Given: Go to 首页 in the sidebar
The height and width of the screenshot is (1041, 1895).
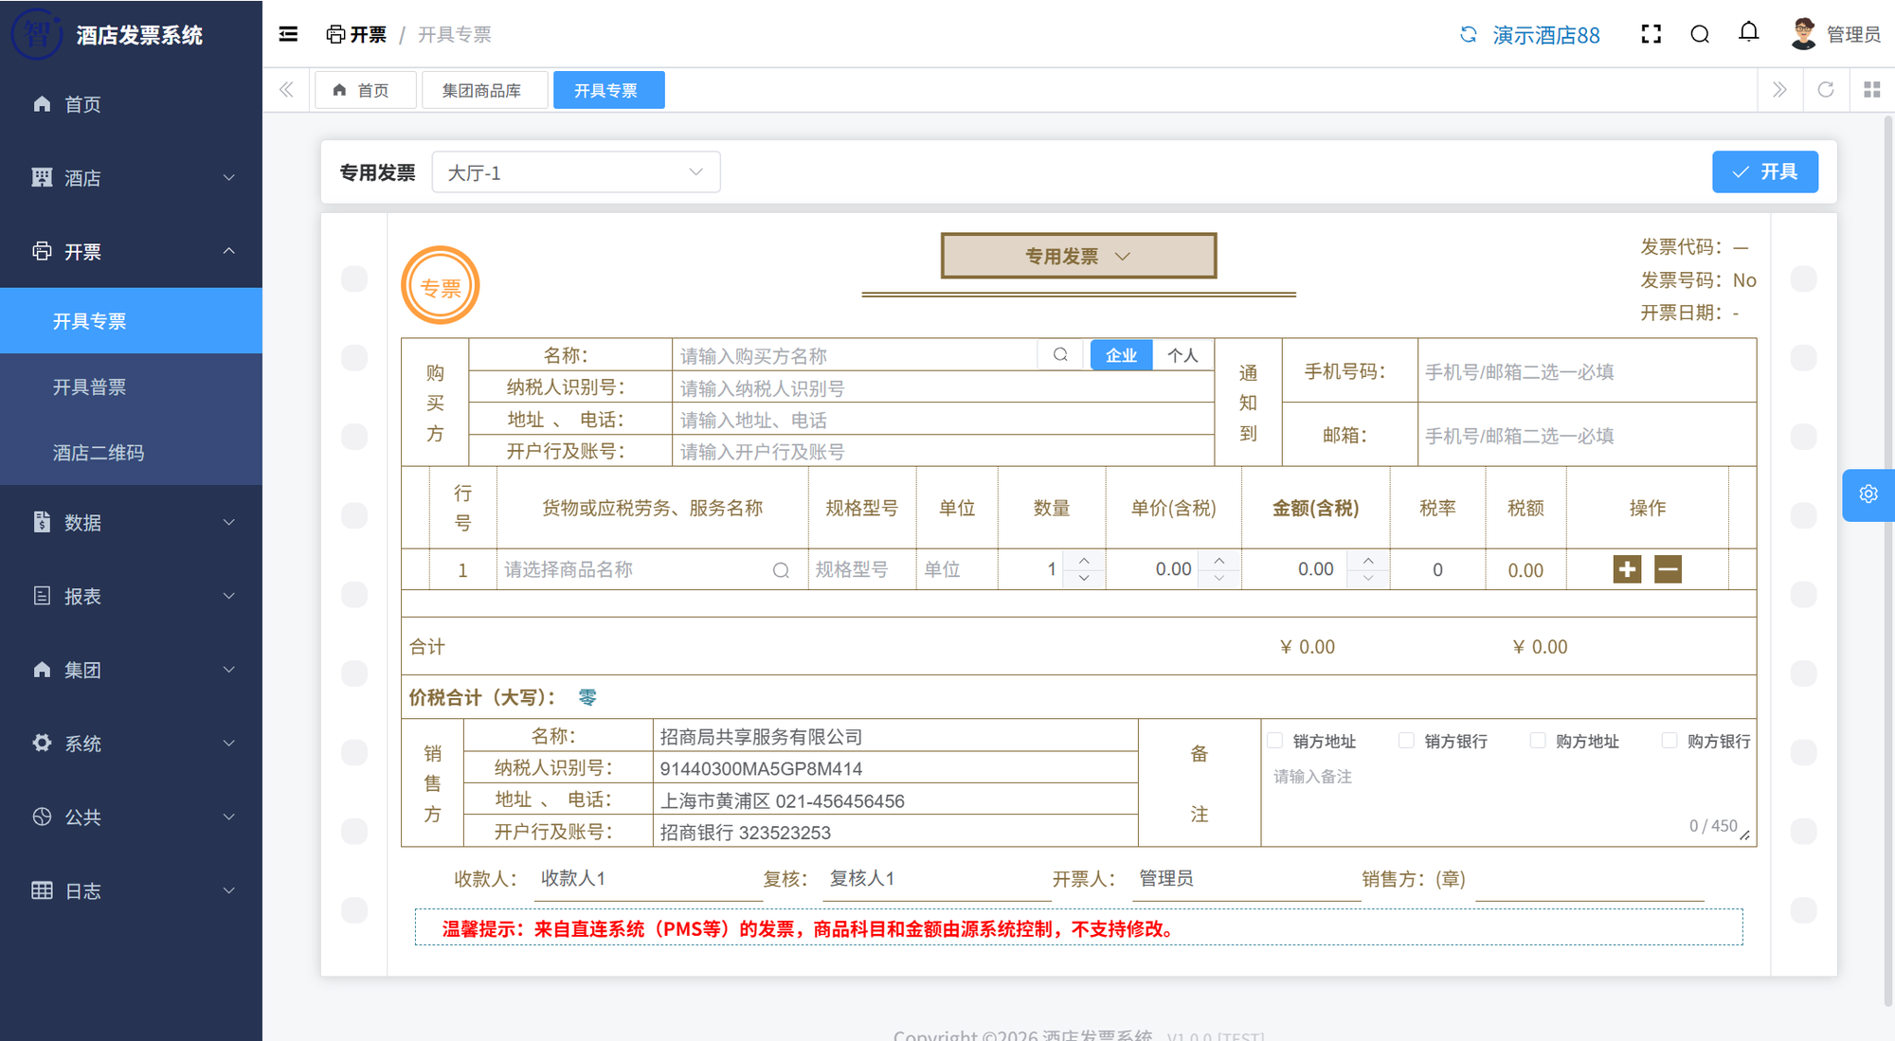Looking at the screenshot, I should click(131, 104).
